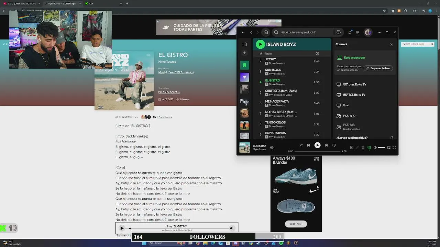Viewport: 440px width, 247px height.
Task: Open Spotify profile avatar
Action: [368, 32]
